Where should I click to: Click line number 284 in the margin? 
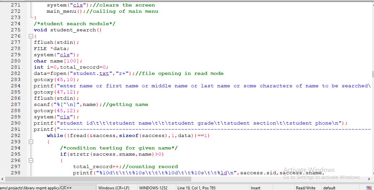coord(16,86)
